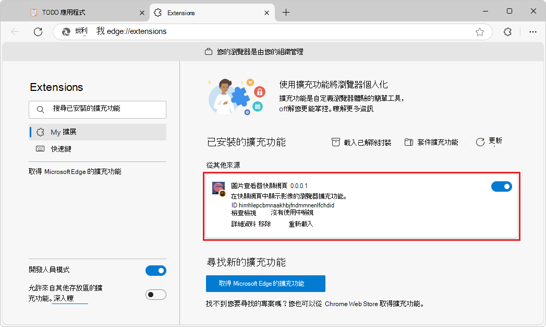Enable 允許來自其他存放區的擴充功能 toggle
This screenshot has height=327, width=546.
coord(156,294)
